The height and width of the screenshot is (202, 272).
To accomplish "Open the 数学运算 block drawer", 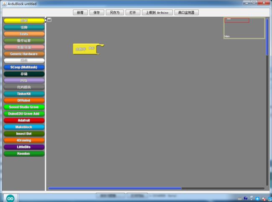I will point(24,41).
